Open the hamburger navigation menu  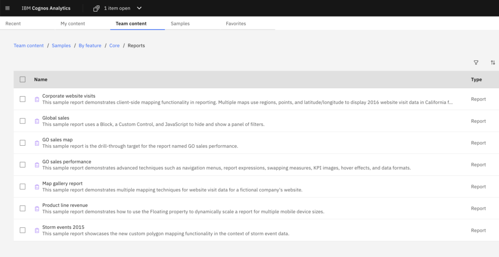7,8
